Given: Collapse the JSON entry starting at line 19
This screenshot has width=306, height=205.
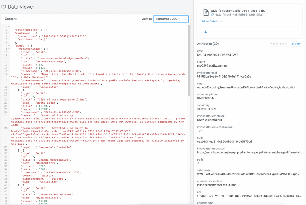Looking at the screenshot, I should [x=9, y=90].
